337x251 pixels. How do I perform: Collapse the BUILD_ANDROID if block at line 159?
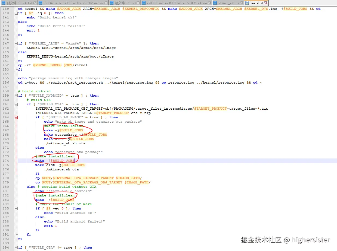pyautogui.click(x=16, y=96)
